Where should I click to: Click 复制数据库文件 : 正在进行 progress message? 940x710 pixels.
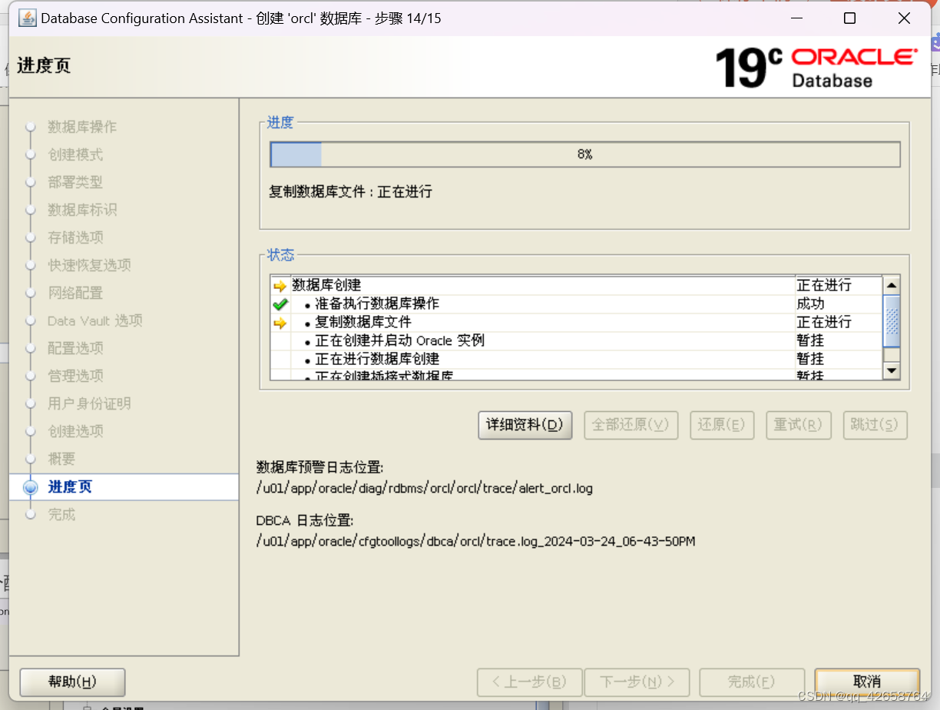pos(350,192)
